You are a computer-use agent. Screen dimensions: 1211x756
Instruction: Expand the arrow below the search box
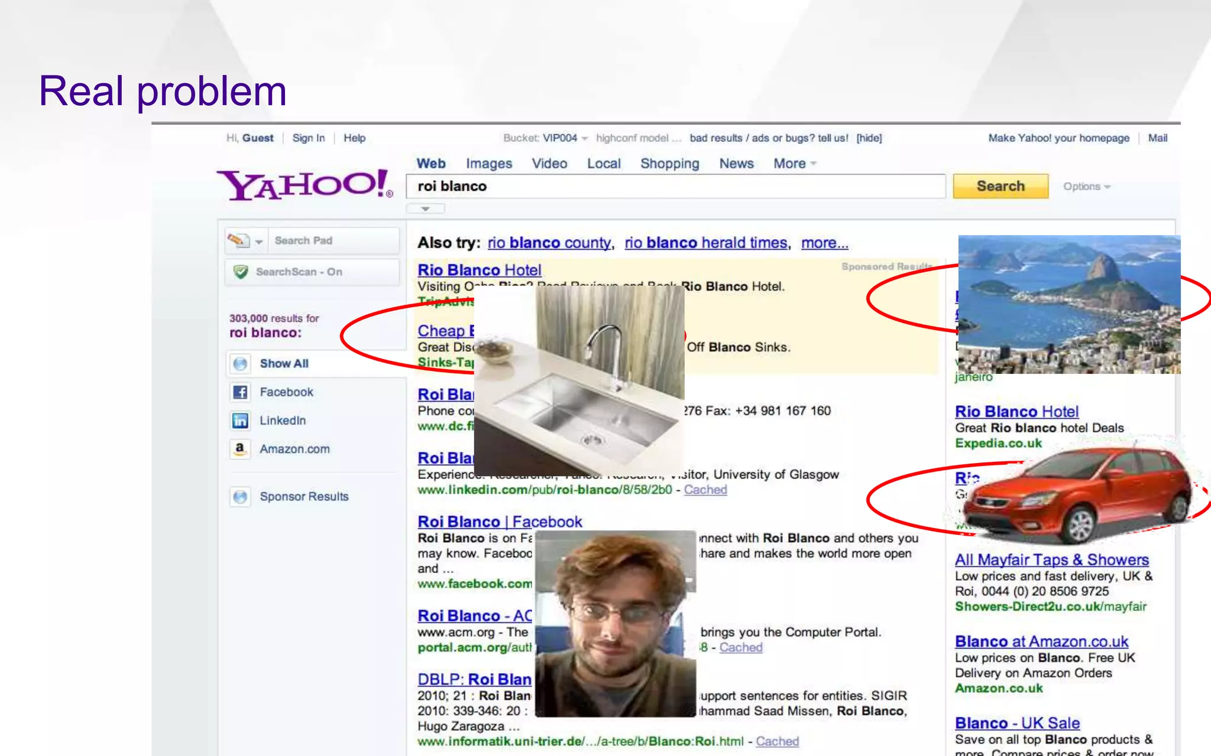[425, 208]
